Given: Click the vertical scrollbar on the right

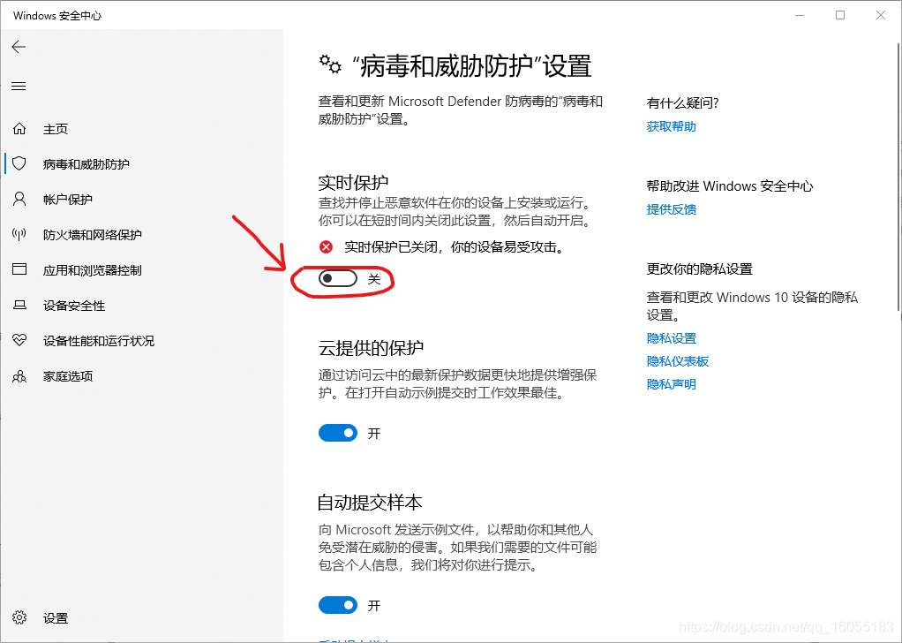Looking at the screenshot, I should 898,176.
